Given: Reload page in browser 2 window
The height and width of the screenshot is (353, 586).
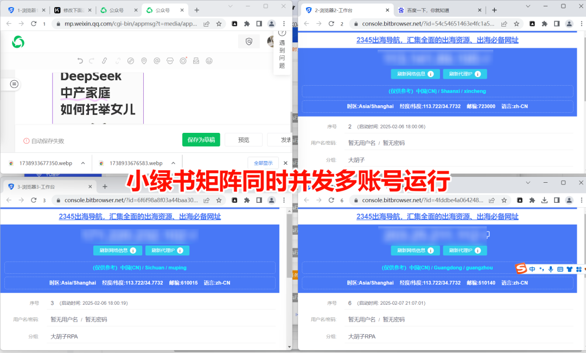Looking at the screenshot, I should pyautogui.click(x=331, y=23).
